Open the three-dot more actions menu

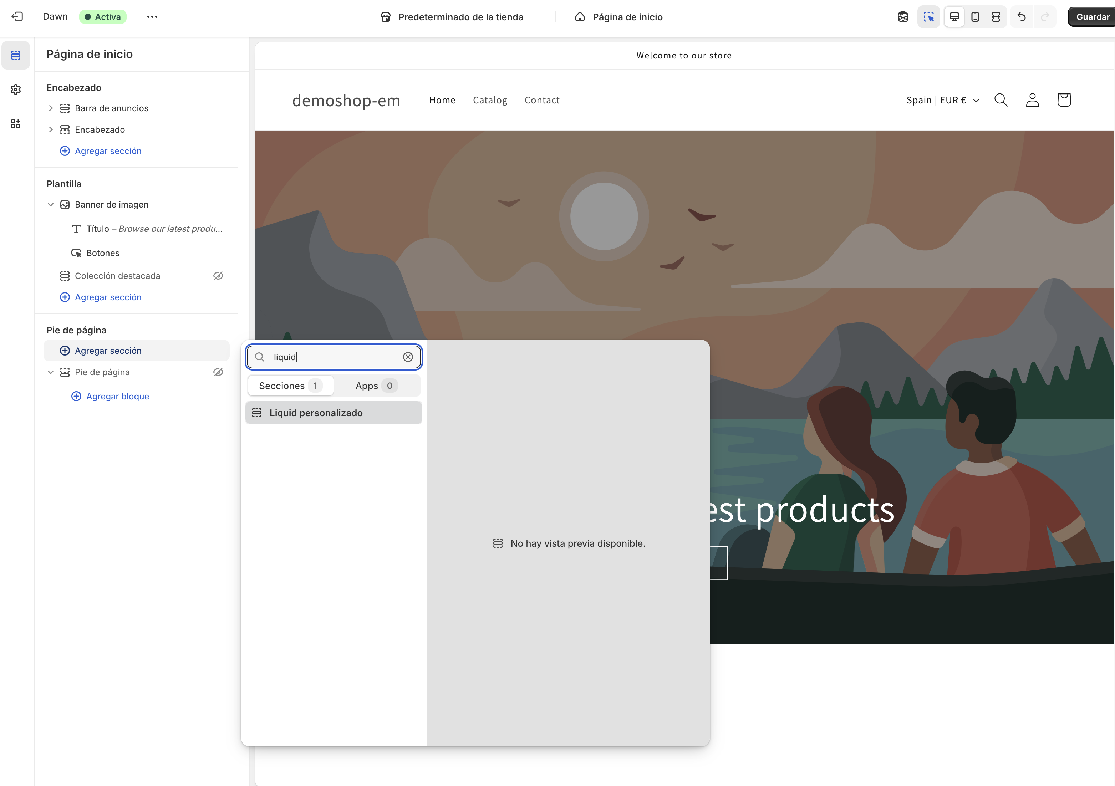(152, 16)
